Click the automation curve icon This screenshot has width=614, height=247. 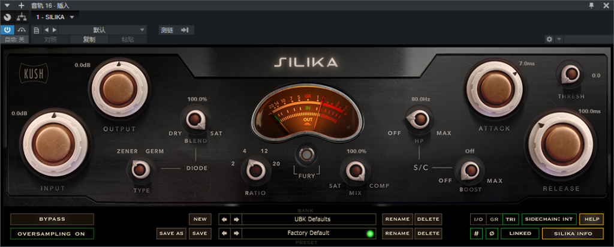[22, 30]
